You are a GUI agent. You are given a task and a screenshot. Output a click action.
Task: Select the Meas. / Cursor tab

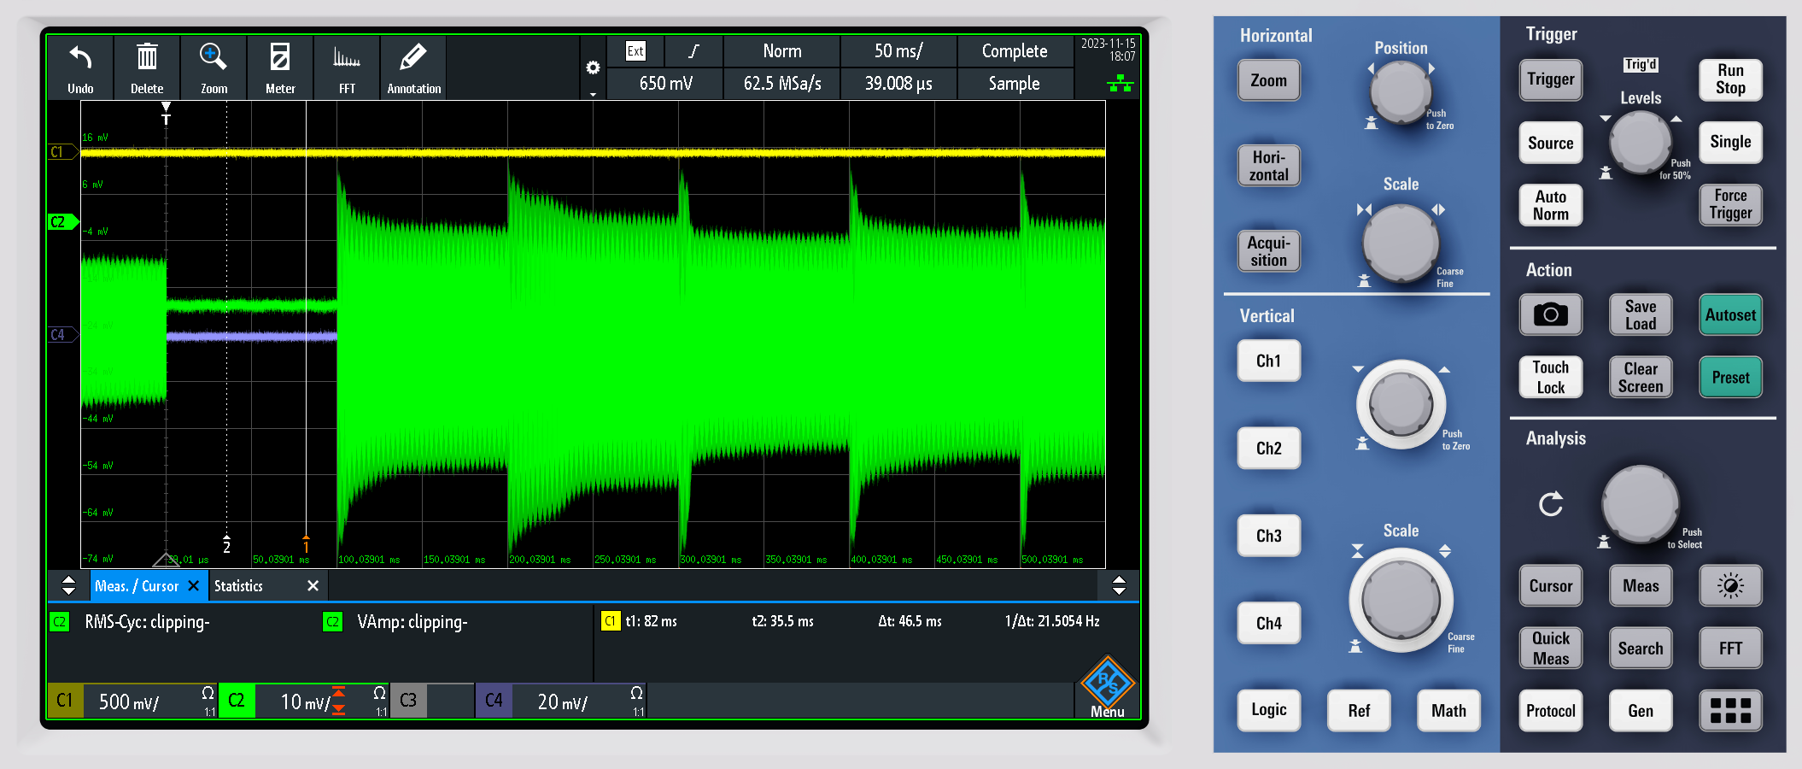point(137,586)
